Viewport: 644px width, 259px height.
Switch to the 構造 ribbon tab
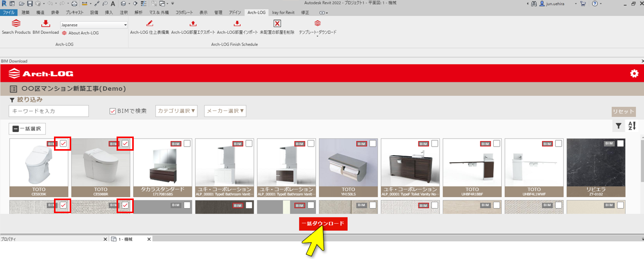click(40, 12)
